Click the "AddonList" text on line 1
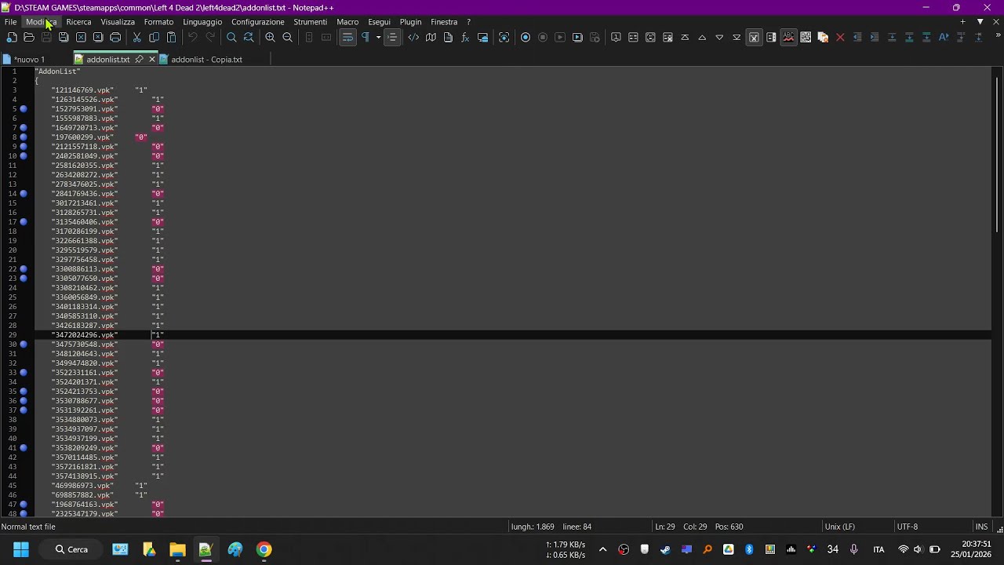Viewport: 1004px width, 565px height. pyautogui.click(x=57, y=71)
